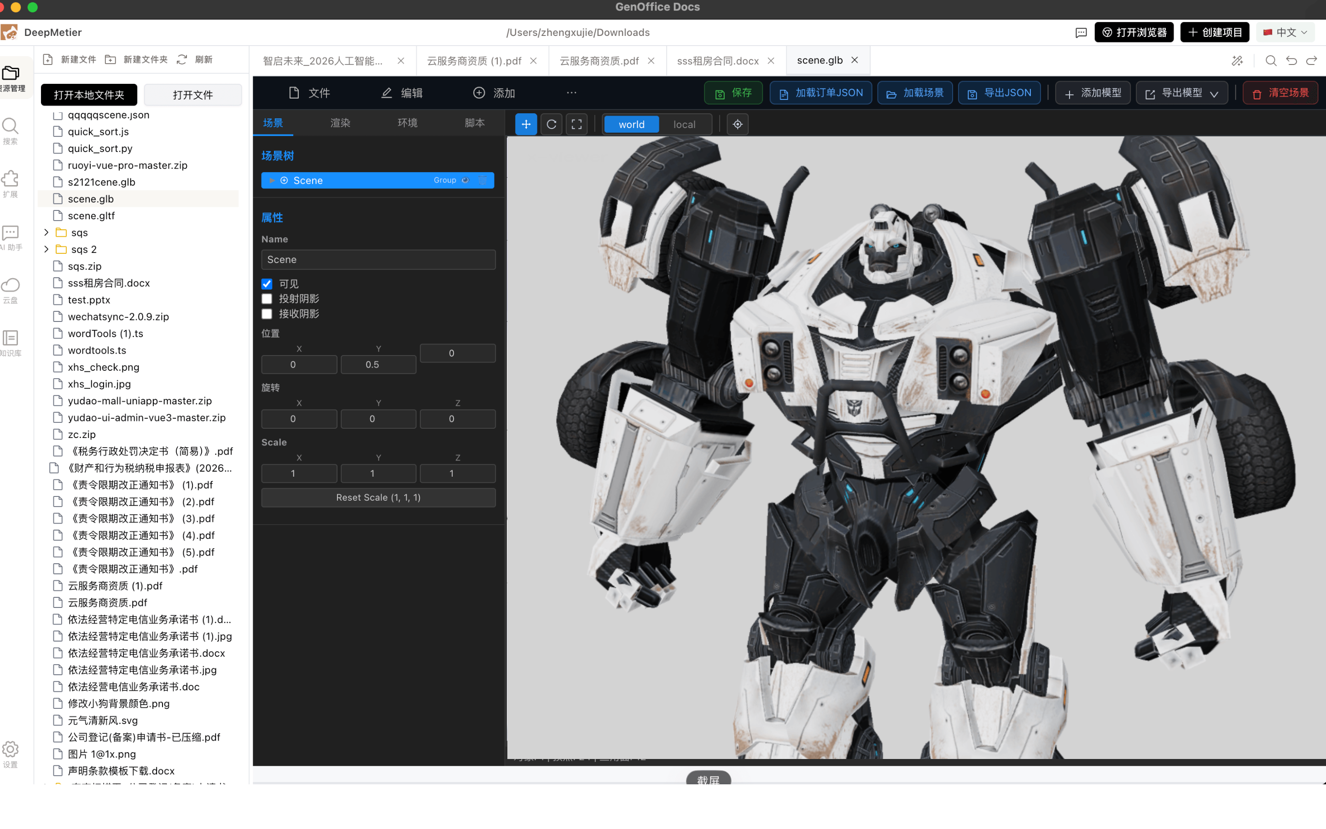
Task: Open the extensions (扩展) sidebar panel
Action: (x=11, y=184)
